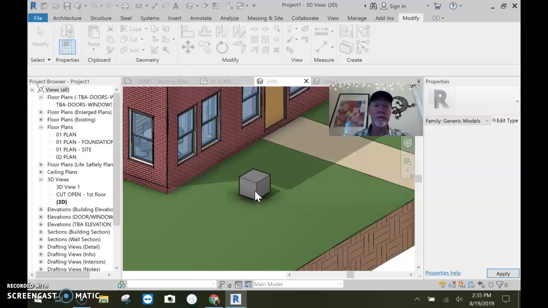Select 01 PLAN - SITE in Project Browser

tap(74, 149)
